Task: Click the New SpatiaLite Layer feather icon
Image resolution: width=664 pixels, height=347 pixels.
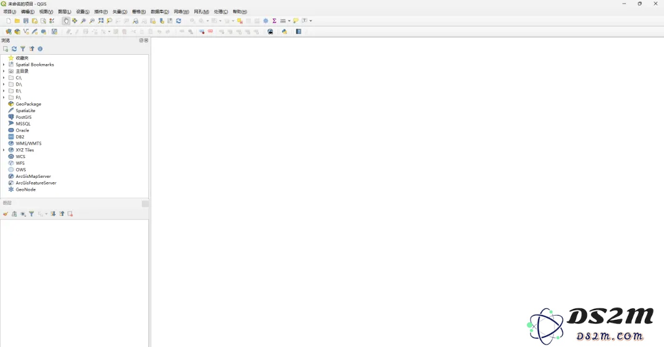Action: point(34,32)
